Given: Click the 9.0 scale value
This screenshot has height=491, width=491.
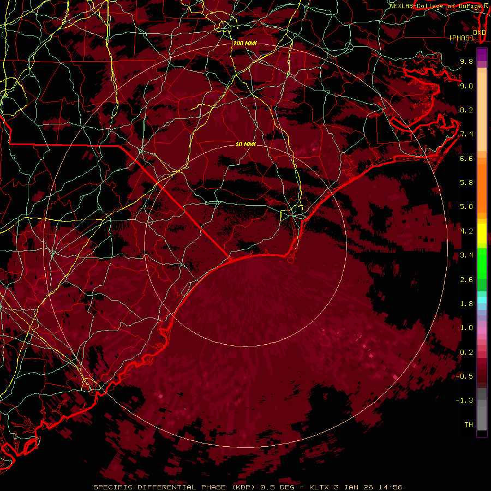Looking at the screenshot, I should pyautogui.click(x=466, y=86).
